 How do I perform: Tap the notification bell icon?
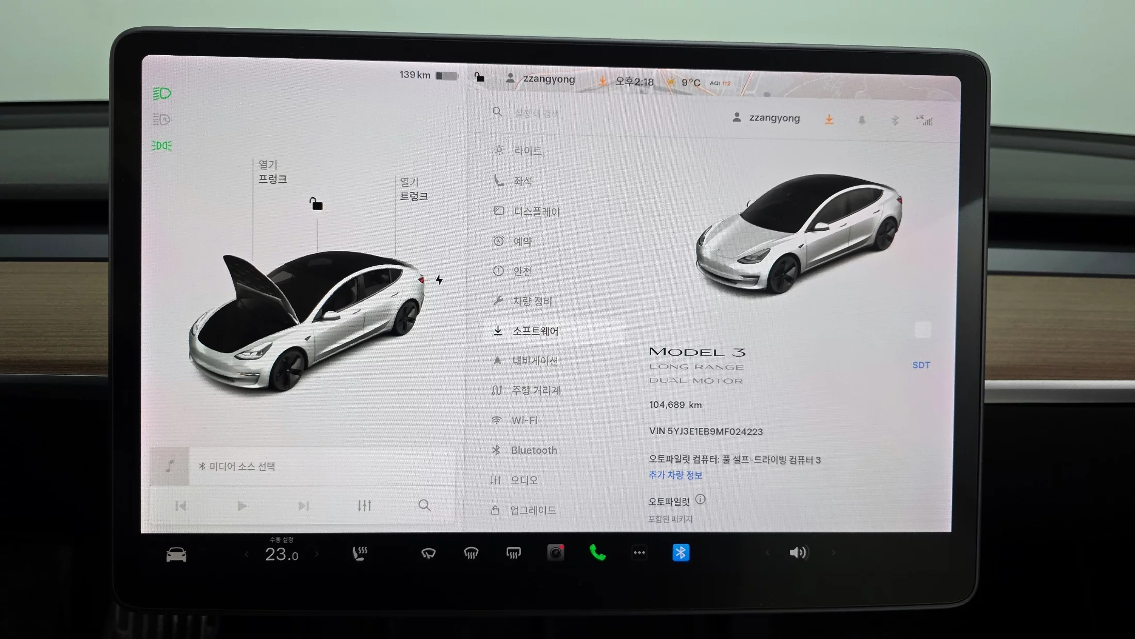[x=862, y=120]
